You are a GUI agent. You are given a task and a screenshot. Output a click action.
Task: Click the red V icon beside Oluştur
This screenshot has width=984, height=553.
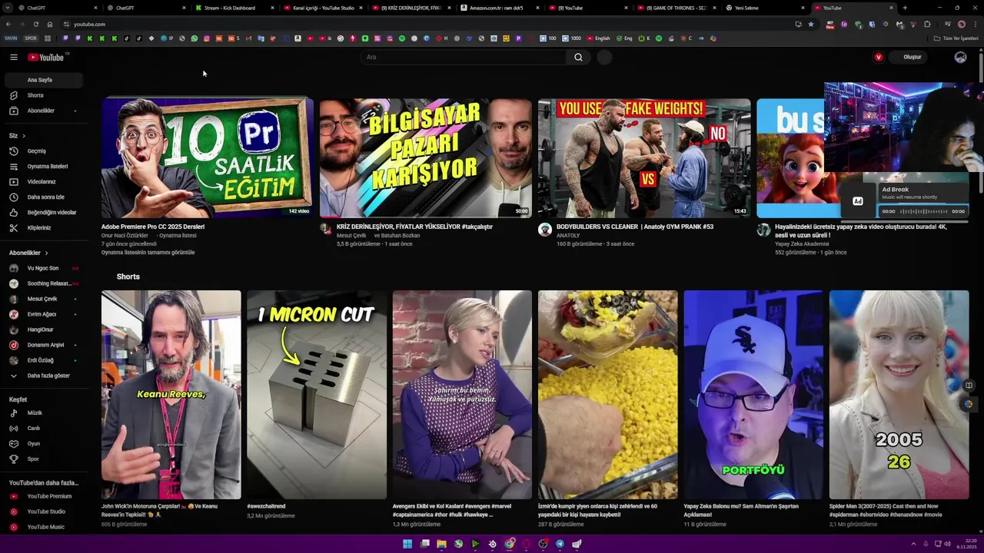pyautogui.click(x=879, y=57)
